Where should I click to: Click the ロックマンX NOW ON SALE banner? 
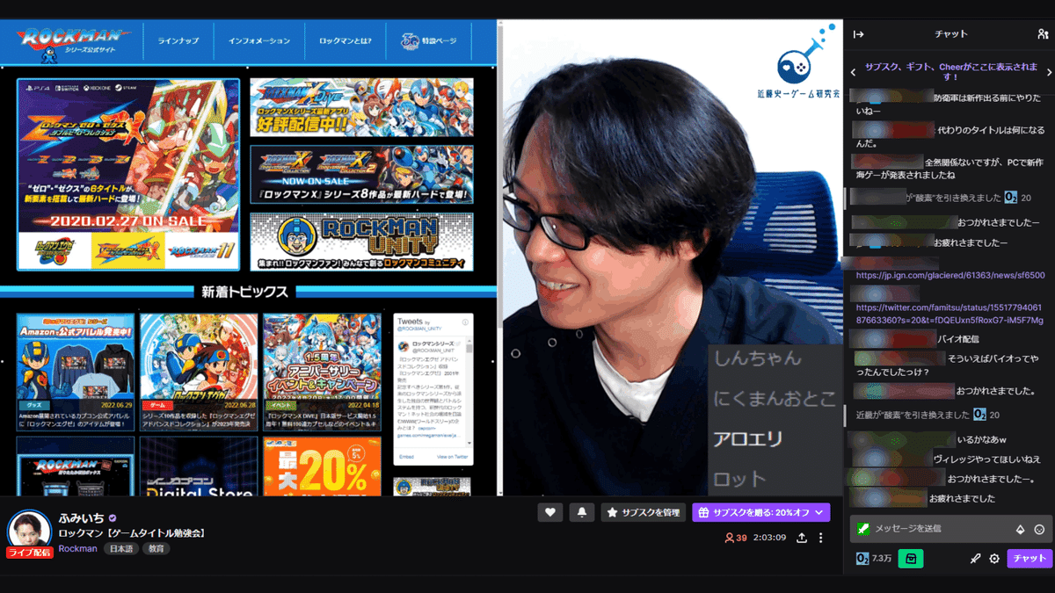[x=361, y=174]
